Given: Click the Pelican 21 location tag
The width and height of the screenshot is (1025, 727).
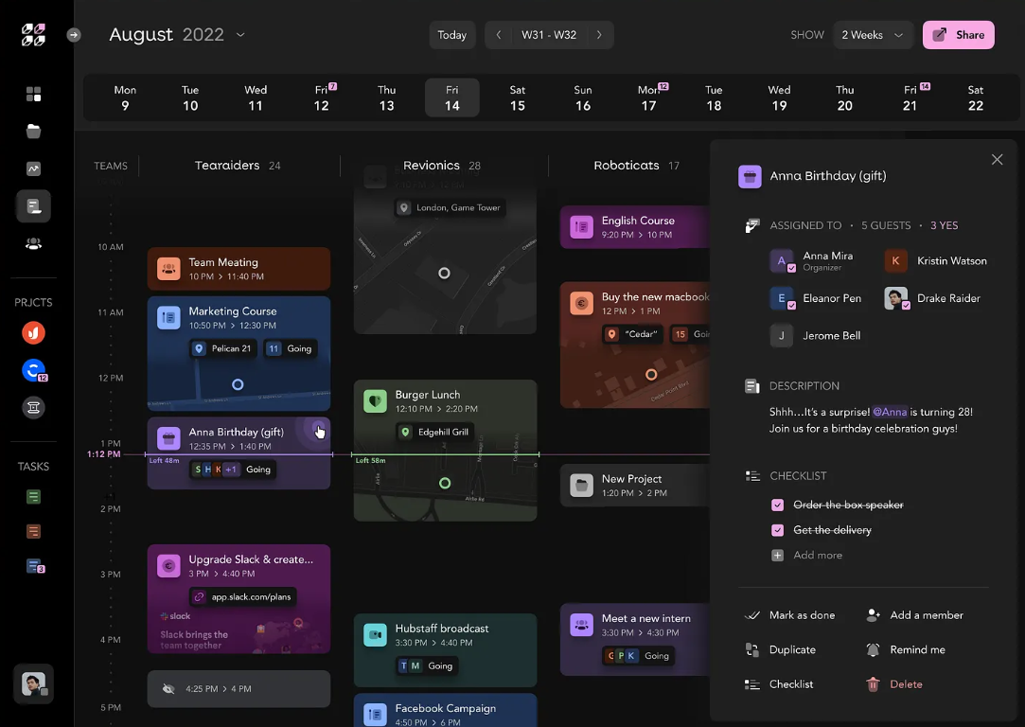Looking at the screenshot, I should coord(222,348).
